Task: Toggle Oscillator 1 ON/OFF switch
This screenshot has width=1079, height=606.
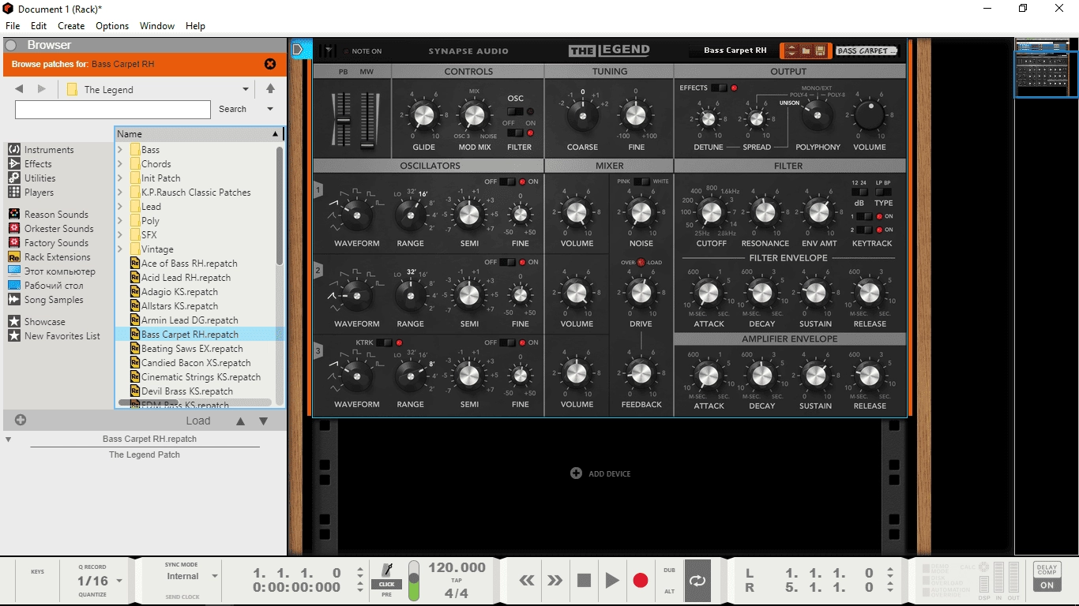Action: [507, 181]
